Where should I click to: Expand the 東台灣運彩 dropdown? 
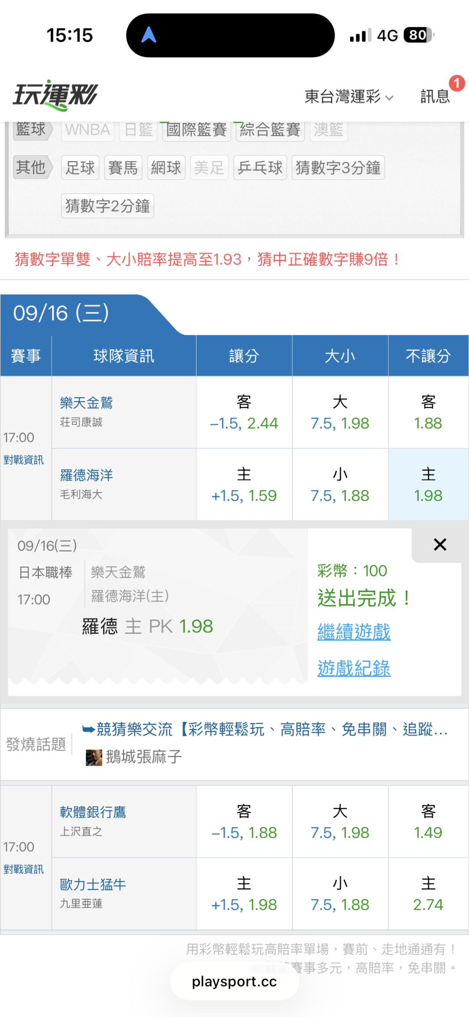point(349,96)
